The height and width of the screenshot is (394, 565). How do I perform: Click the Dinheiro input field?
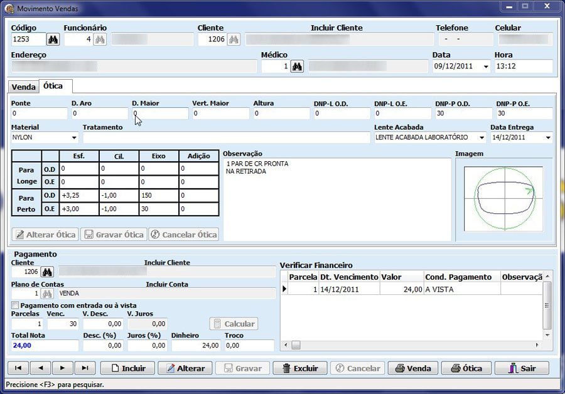click(196, 346)
